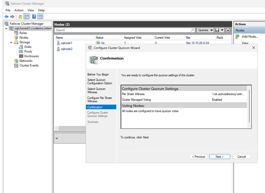This screenshot has height=193, width=265.
Task: Click Next in the quorum wizard
Action: (x=220, y=156)
